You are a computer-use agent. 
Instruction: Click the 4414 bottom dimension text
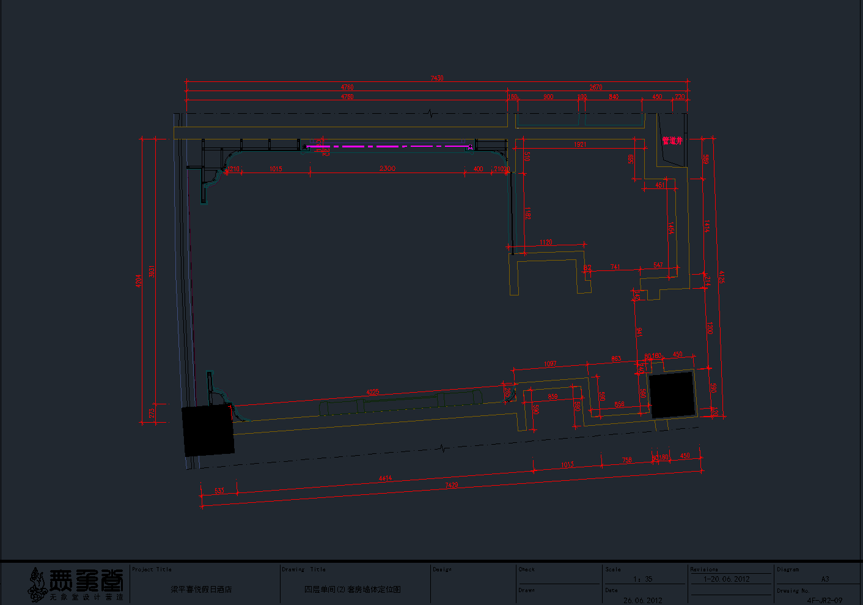pyautogui.click(x=384, y=478)
